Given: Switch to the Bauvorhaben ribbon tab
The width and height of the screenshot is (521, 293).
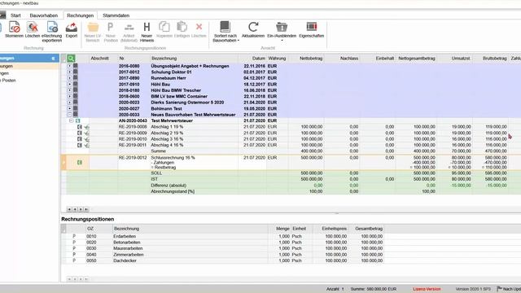Looking at the screenshot, I should 43,15.
